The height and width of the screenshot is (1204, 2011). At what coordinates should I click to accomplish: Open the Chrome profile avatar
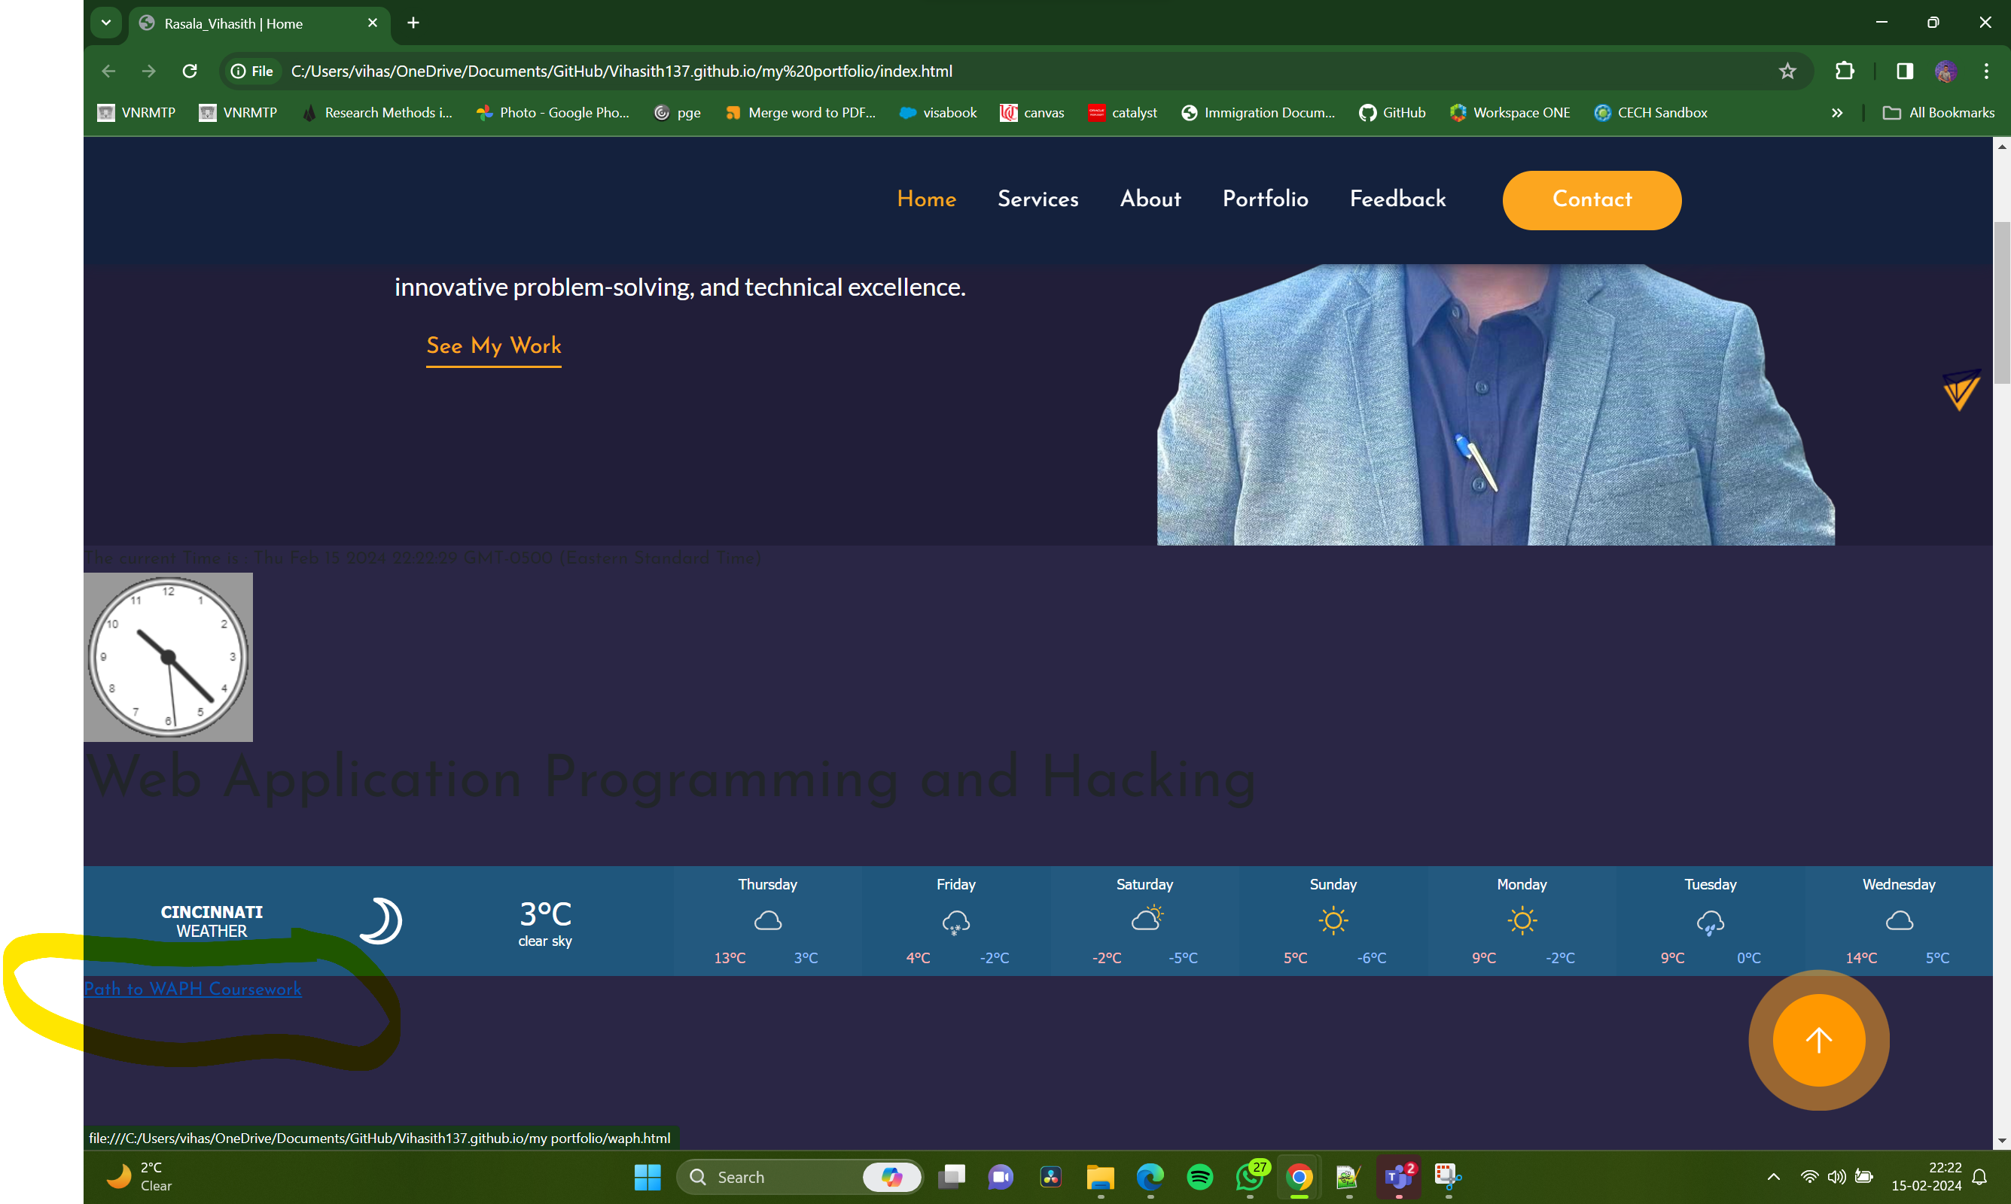[x=1945, y=71]
